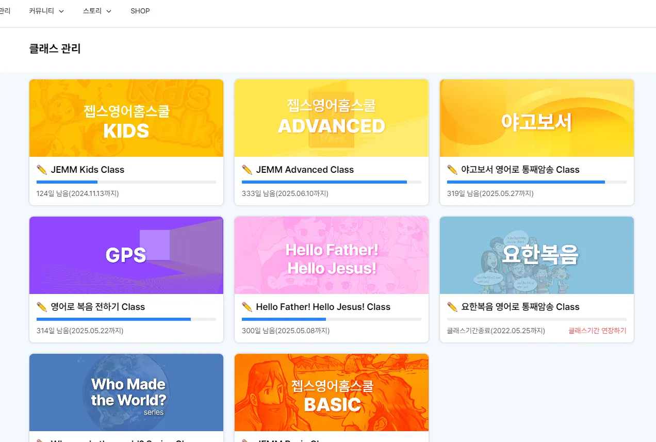Click pencil icon beside JEMM Advanced Class

[247, 170]
